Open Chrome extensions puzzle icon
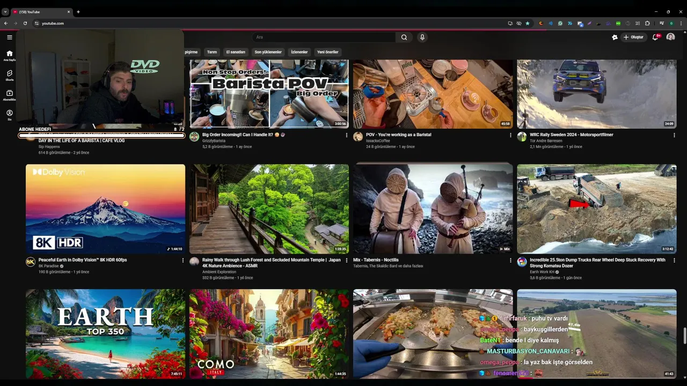The image size is (687, 386). click(647, 23)
